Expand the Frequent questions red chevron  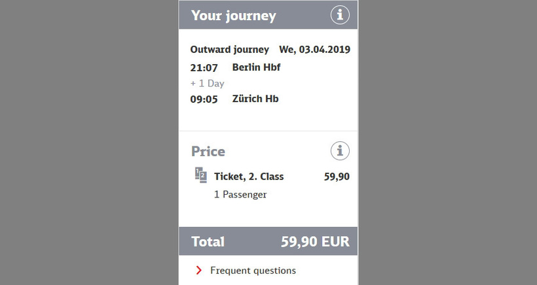click(x=198, y=271)
